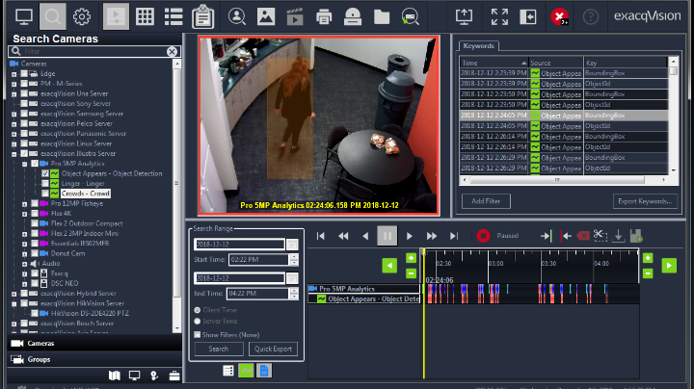694x389 pixels.
Task: Click the stamp icon in toolbar
Action: pos(353,16)
